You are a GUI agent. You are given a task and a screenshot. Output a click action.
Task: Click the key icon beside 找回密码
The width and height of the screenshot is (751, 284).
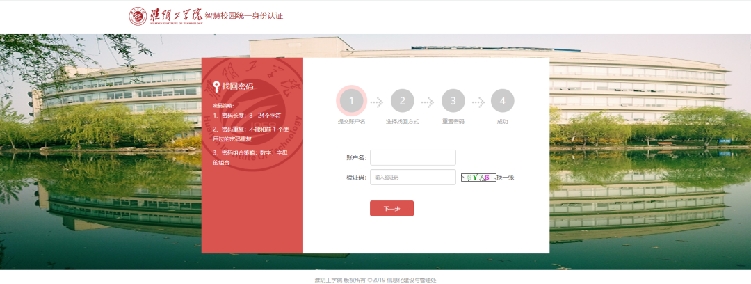click(216, 87)
